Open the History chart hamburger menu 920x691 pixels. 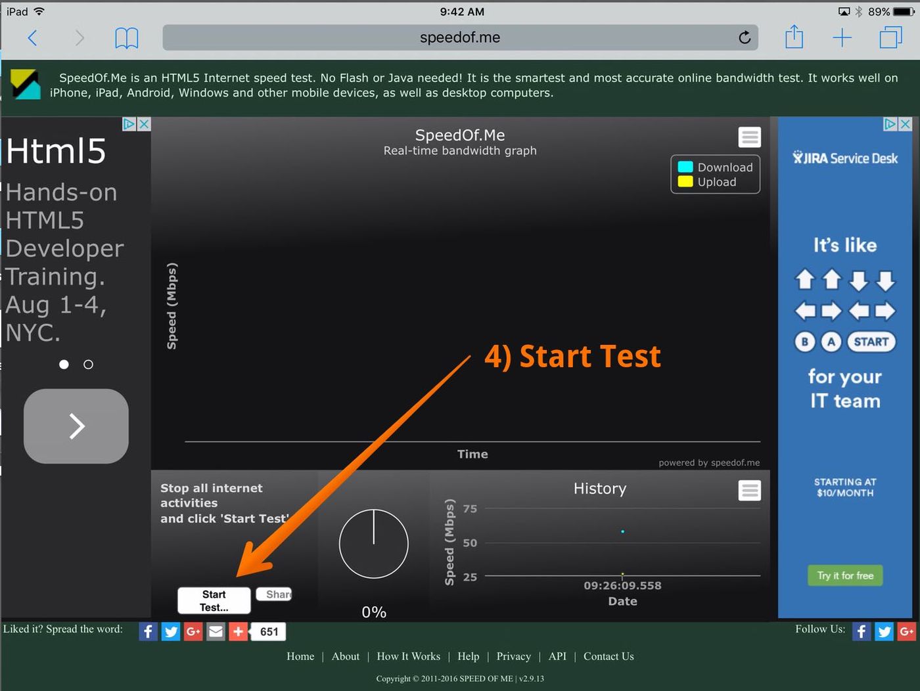point(749,490)
